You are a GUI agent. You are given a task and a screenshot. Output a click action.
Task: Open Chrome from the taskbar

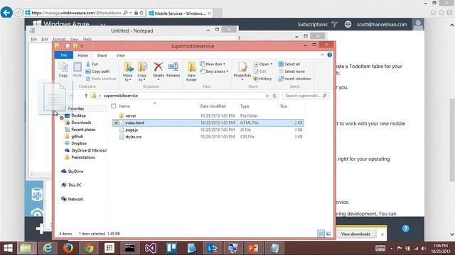coord(89,248)
